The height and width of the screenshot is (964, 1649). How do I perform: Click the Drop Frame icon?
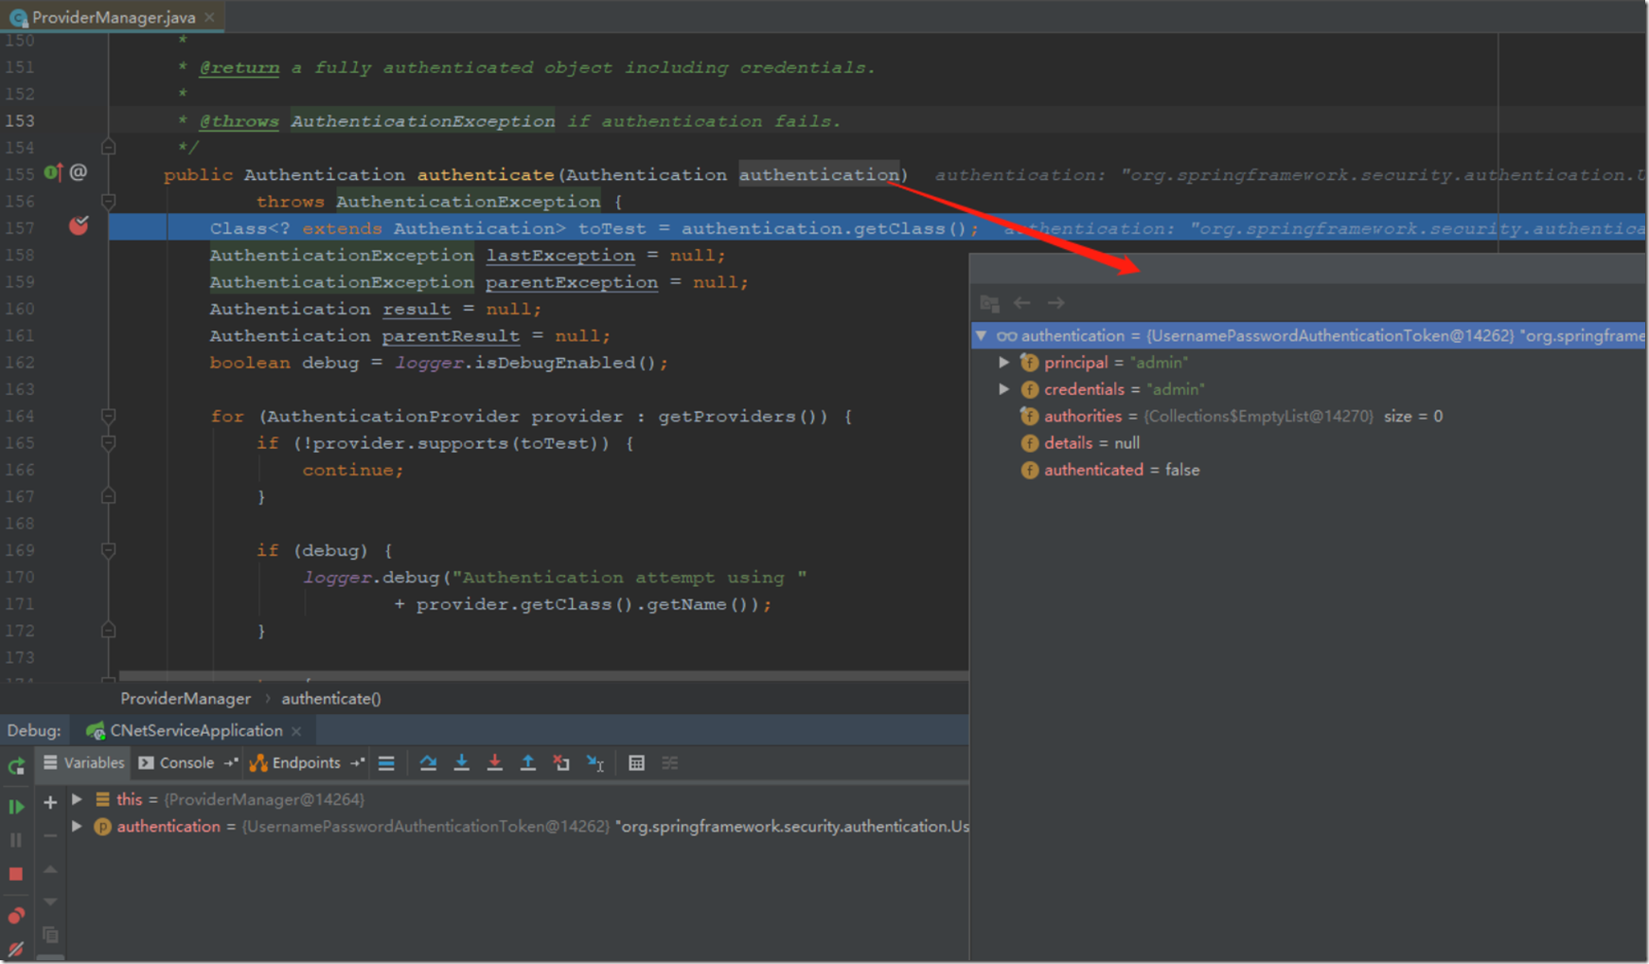[561, 763]
